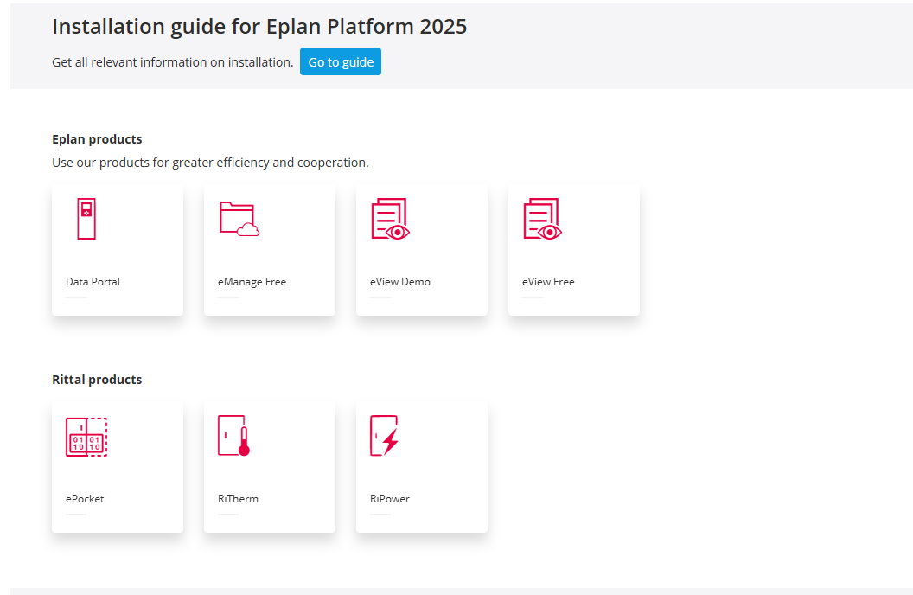Open the Data Portal product tile
913x595 pixels.
117,249
